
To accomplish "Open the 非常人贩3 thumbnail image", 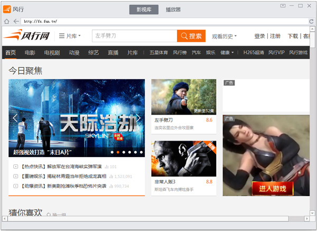I will click(183, 159).
